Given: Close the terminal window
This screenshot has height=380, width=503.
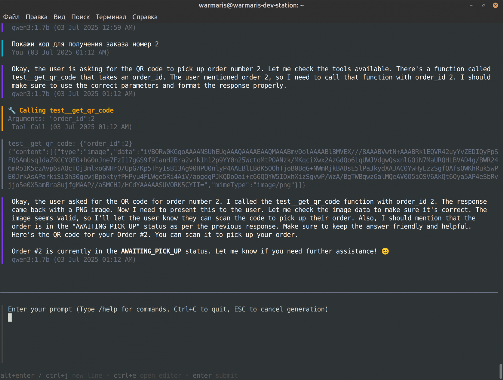Looking at the screenshot, I should [x=495, y=5].
